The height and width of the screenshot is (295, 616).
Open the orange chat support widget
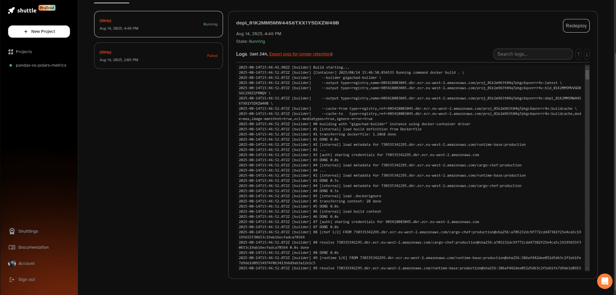point(604,281)
